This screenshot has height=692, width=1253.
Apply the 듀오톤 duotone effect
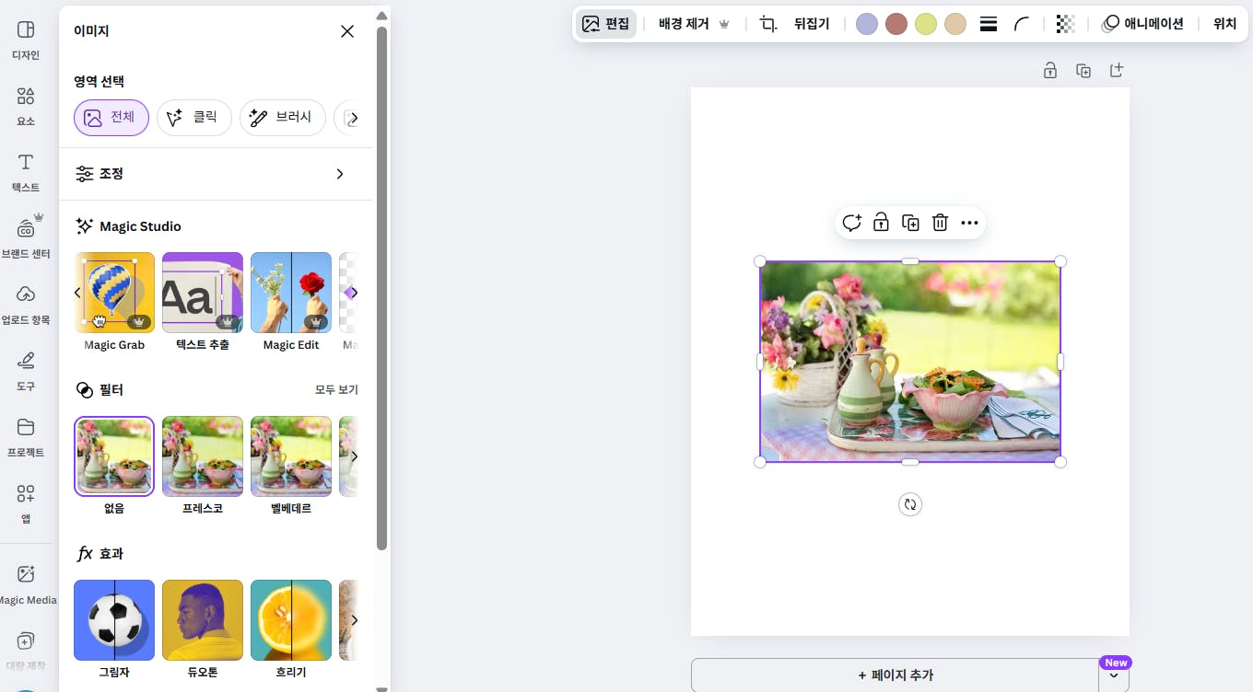pos(203,620)
